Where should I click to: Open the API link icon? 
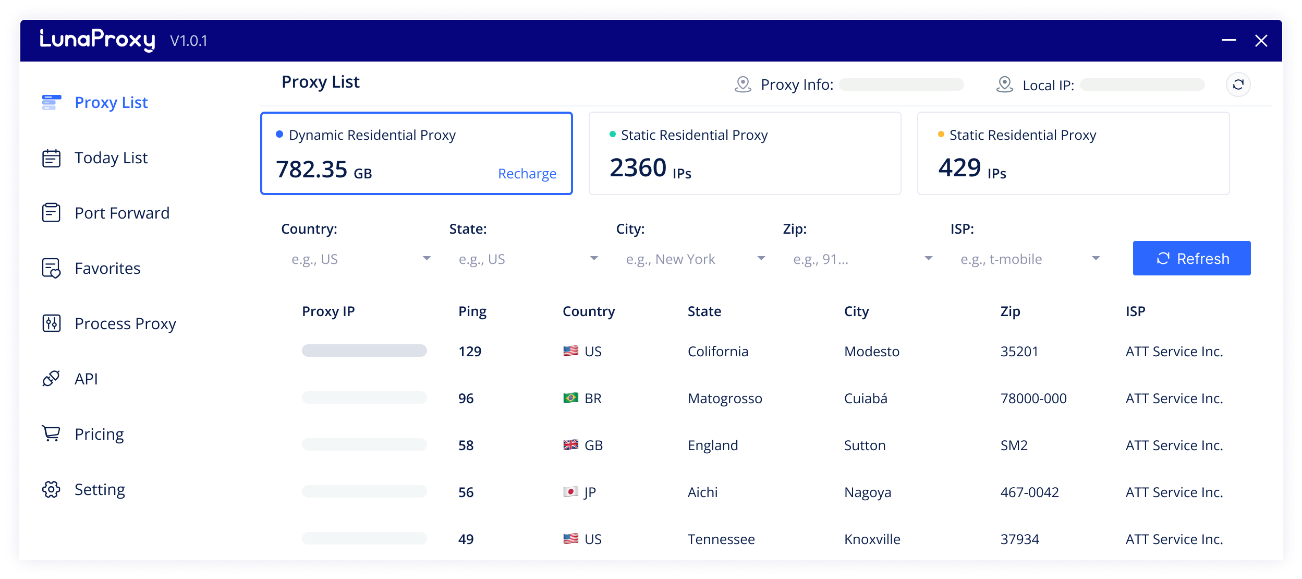(52, 379)
